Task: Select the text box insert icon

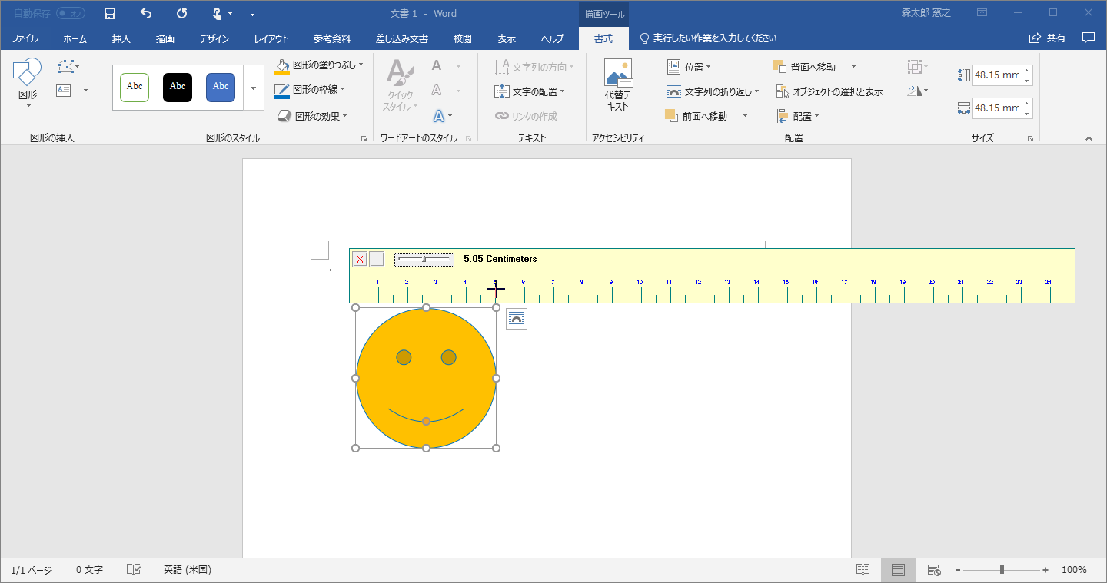Action: (x=63, y=92)
